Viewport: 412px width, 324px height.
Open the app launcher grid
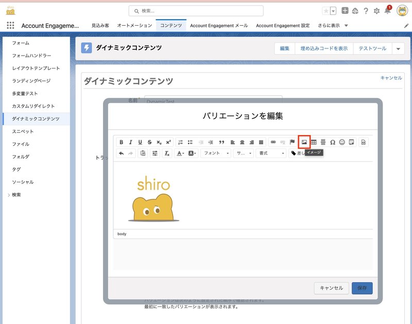(10, 25)
